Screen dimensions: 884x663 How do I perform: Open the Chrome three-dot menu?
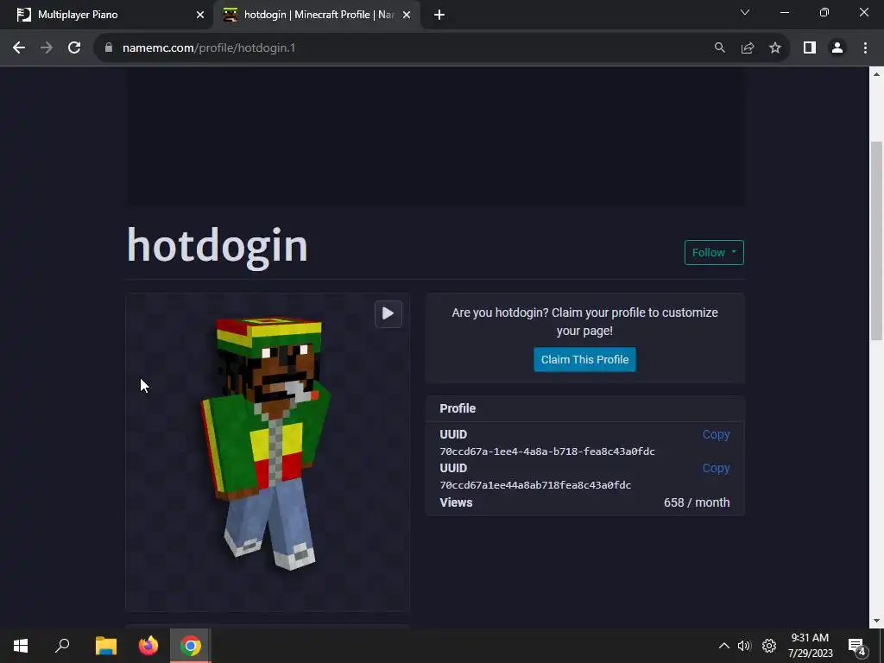tap(865, 48)
